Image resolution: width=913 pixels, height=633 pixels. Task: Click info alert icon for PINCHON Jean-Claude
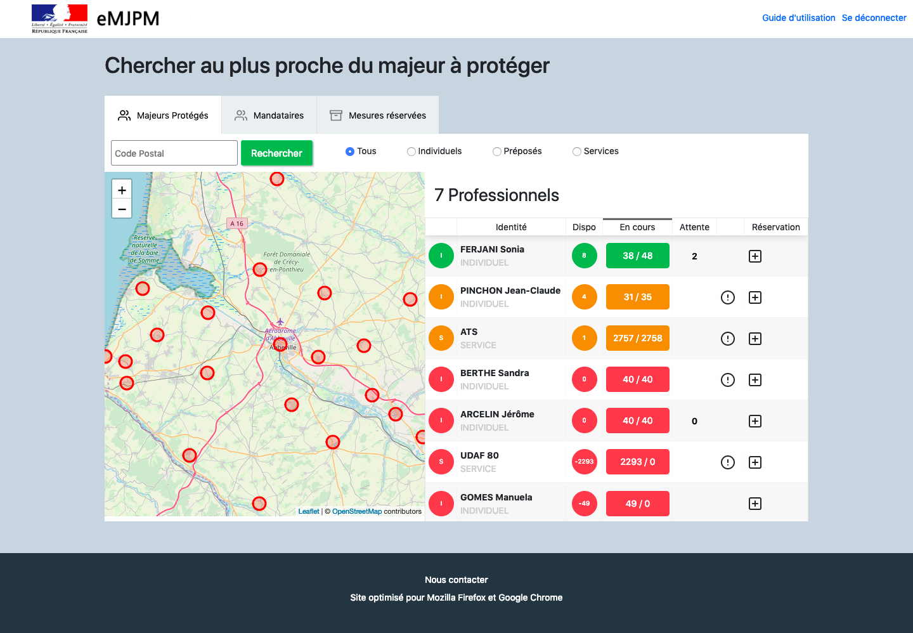pyautogui.click(x=727, y=297)
